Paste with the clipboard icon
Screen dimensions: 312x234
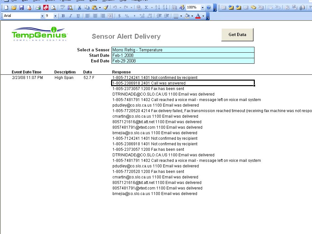[x=95, y=8]
